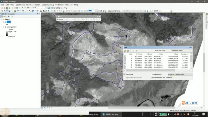The image size is (208, 117).
Task: Click the Add Control Points tool
Action: click(x=145, y=11)
